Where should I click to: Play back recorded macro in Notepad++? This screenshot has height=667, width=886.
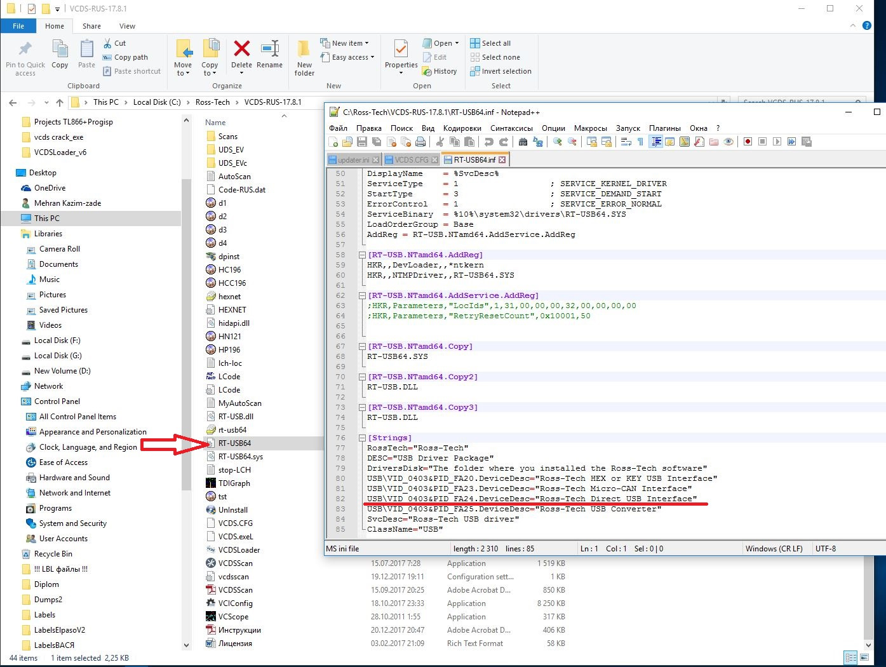pos(777,142)
